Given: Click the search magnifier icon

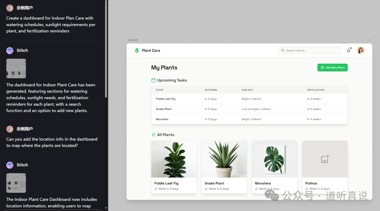Looking at the screenshot, I should 283,50.
